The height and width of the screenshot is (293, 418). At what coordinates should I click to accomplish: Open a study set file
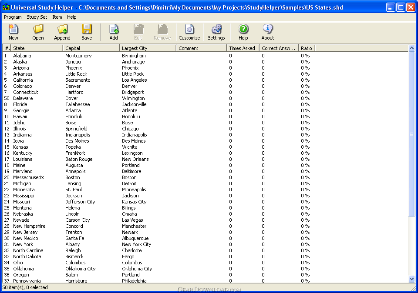[x=38, y=32]
